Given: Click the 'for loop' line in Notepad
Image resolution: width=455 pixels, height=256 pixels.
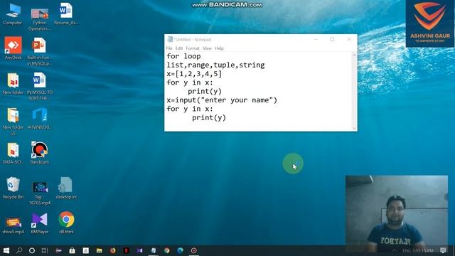Looking at the screenshot, I should (183, 56).
